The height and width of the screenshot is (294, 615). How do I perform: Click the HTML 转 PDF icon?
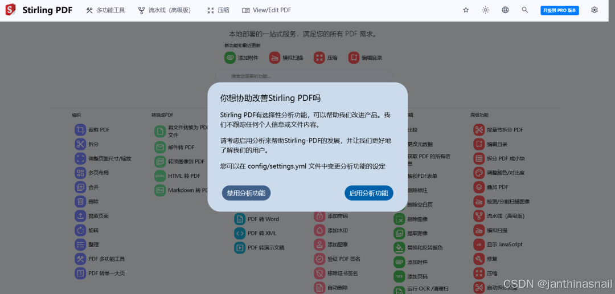point(160,176)
